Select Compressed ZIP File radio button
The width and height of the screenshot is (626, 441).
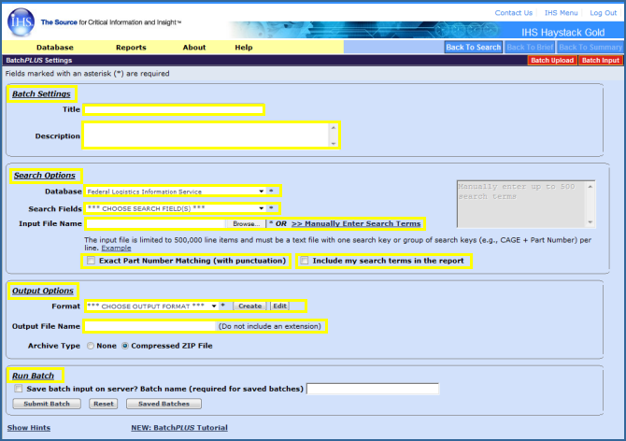pyautogui.click(x=125, y=346)
